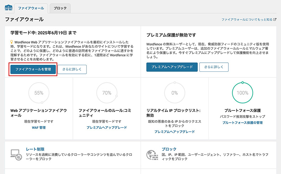This screenshot has height=174, width=281.
Task: Switch to the ファイアウォール tab
Action: click(x=31, y=8)
